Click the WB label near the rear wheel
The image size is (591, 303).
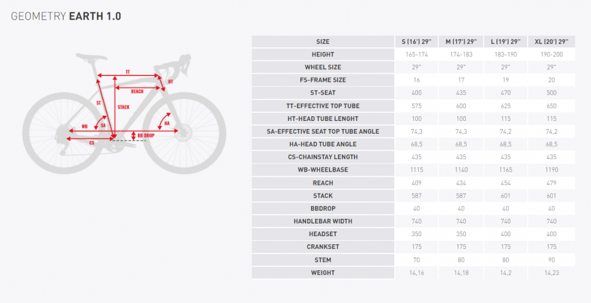point(84,126)
